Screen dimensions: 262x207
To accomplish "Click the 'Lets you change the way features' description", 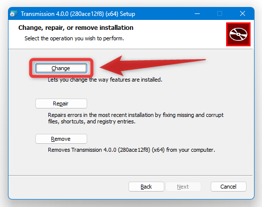I will point(105,80).
